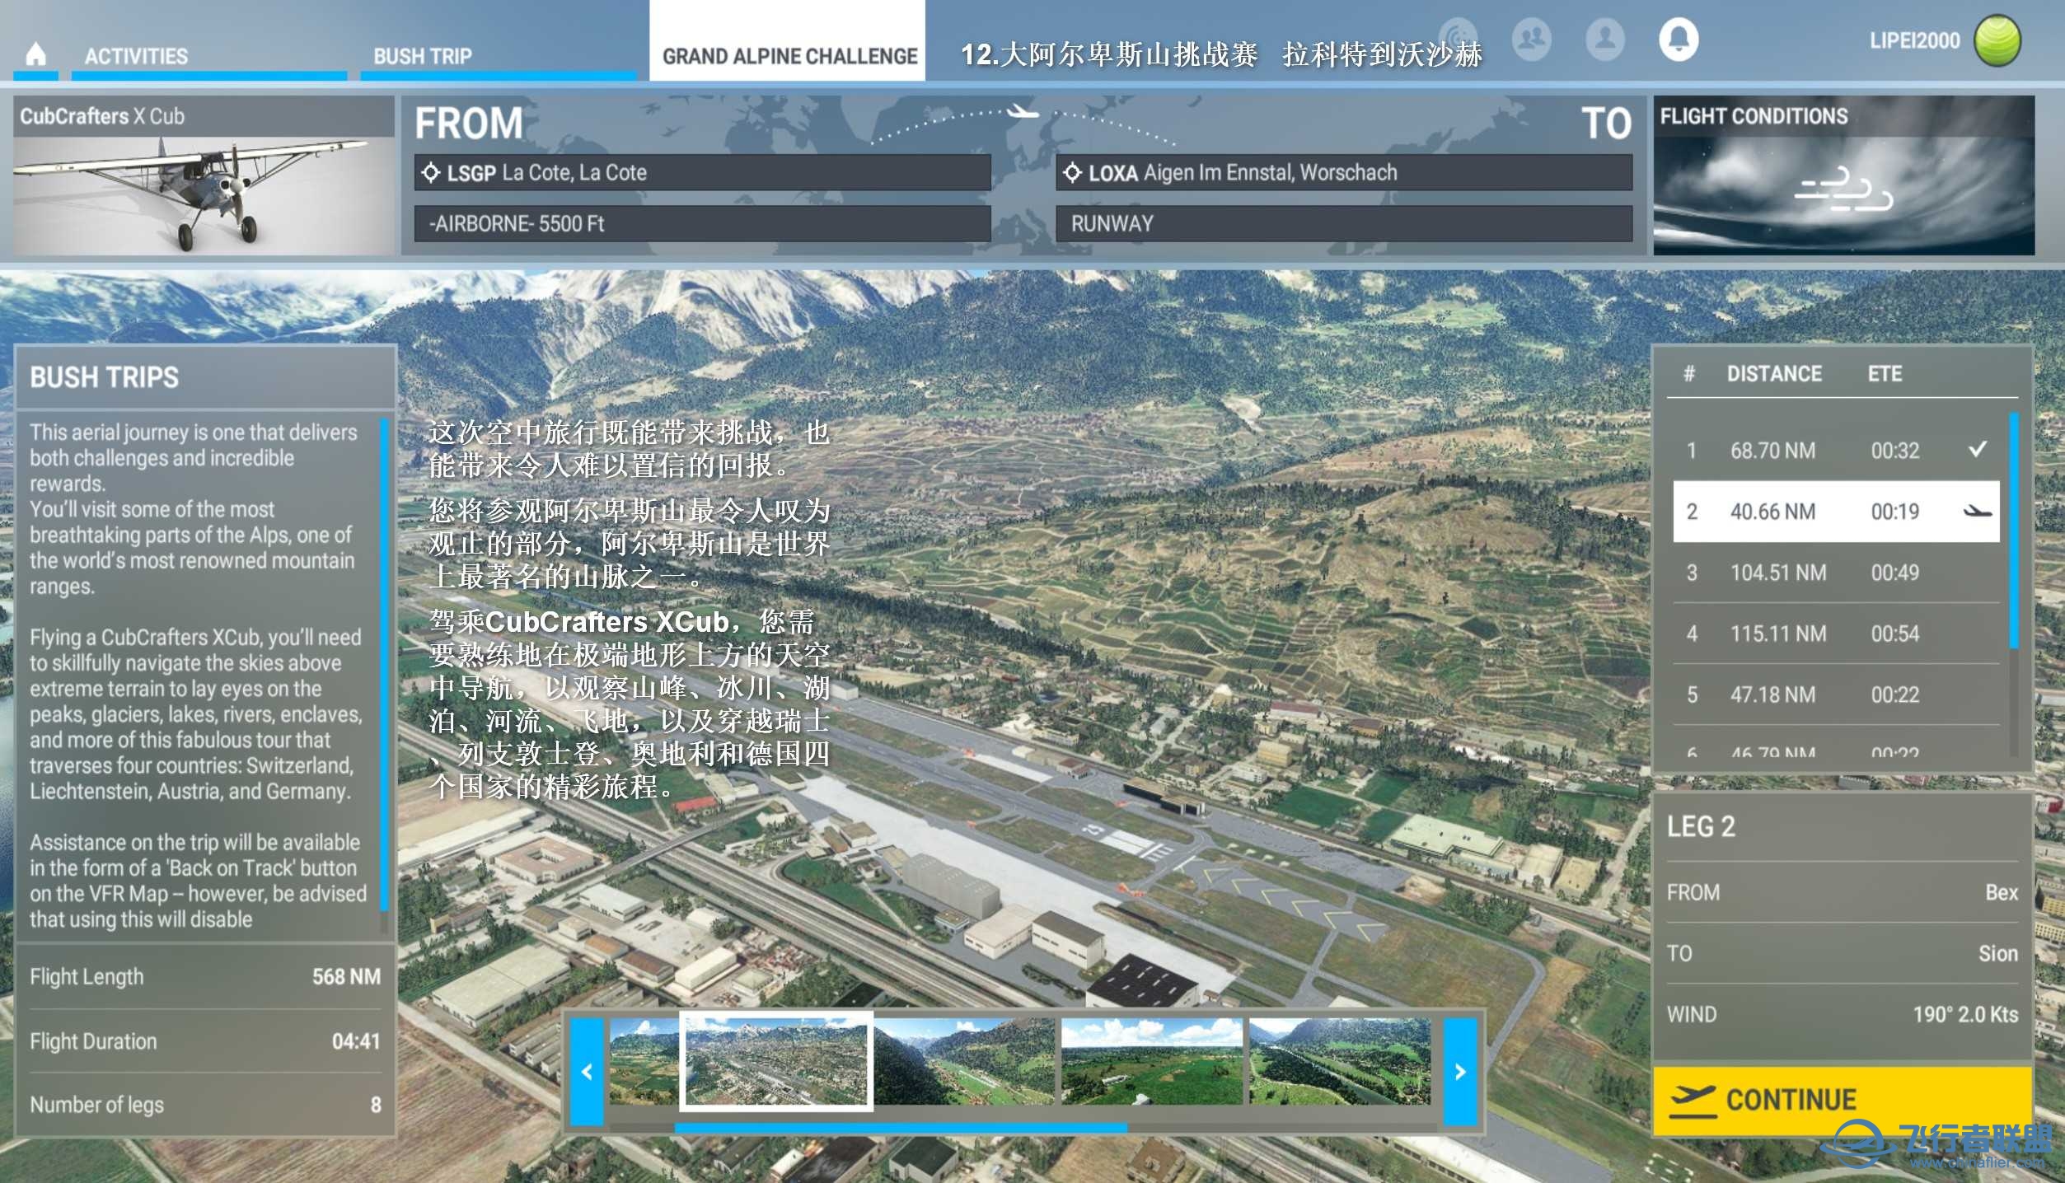This screenshot has width=2065, height=1183.
Task: Click the DISTANCE column header
Action: 1774,374
